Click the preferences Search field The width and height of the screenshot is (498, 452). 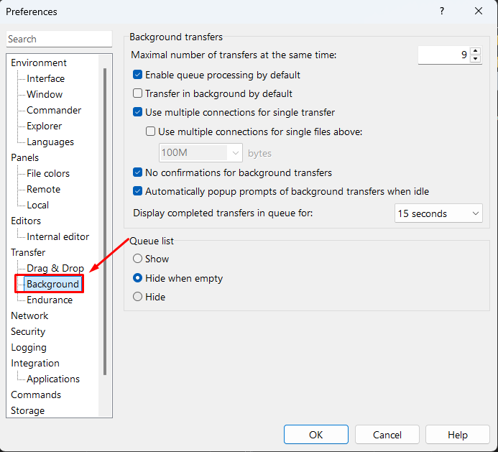pyautogui.click(x=59, y=39)
